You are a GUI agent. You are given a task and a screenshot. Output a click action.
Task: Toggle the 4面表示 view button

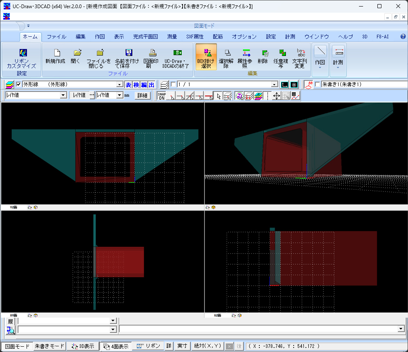pyautogui.click(x=116, y=346)
